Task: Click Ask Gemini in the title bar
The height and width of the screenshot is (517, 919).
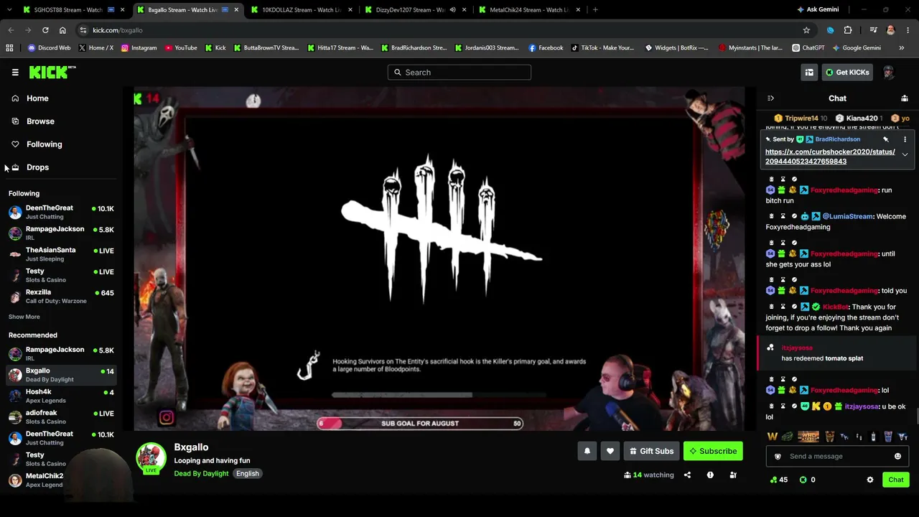Action: (x=818, y=9)
